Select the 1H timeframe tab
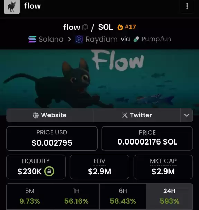 click(76, 196)
